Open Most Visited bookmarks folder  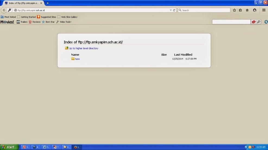(8, 17)
